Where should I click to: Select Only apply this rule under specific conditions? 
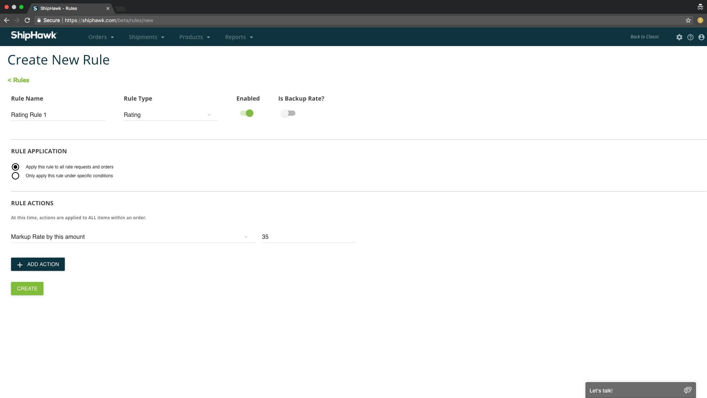(15, 176)
